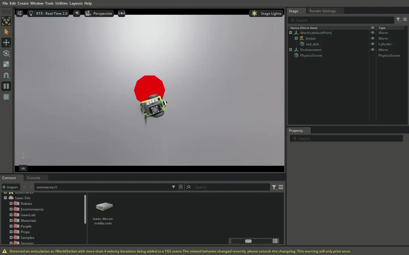Enable the Snap tool (magnet icon)
Screen dimensions: 409x255
[6, 75]
